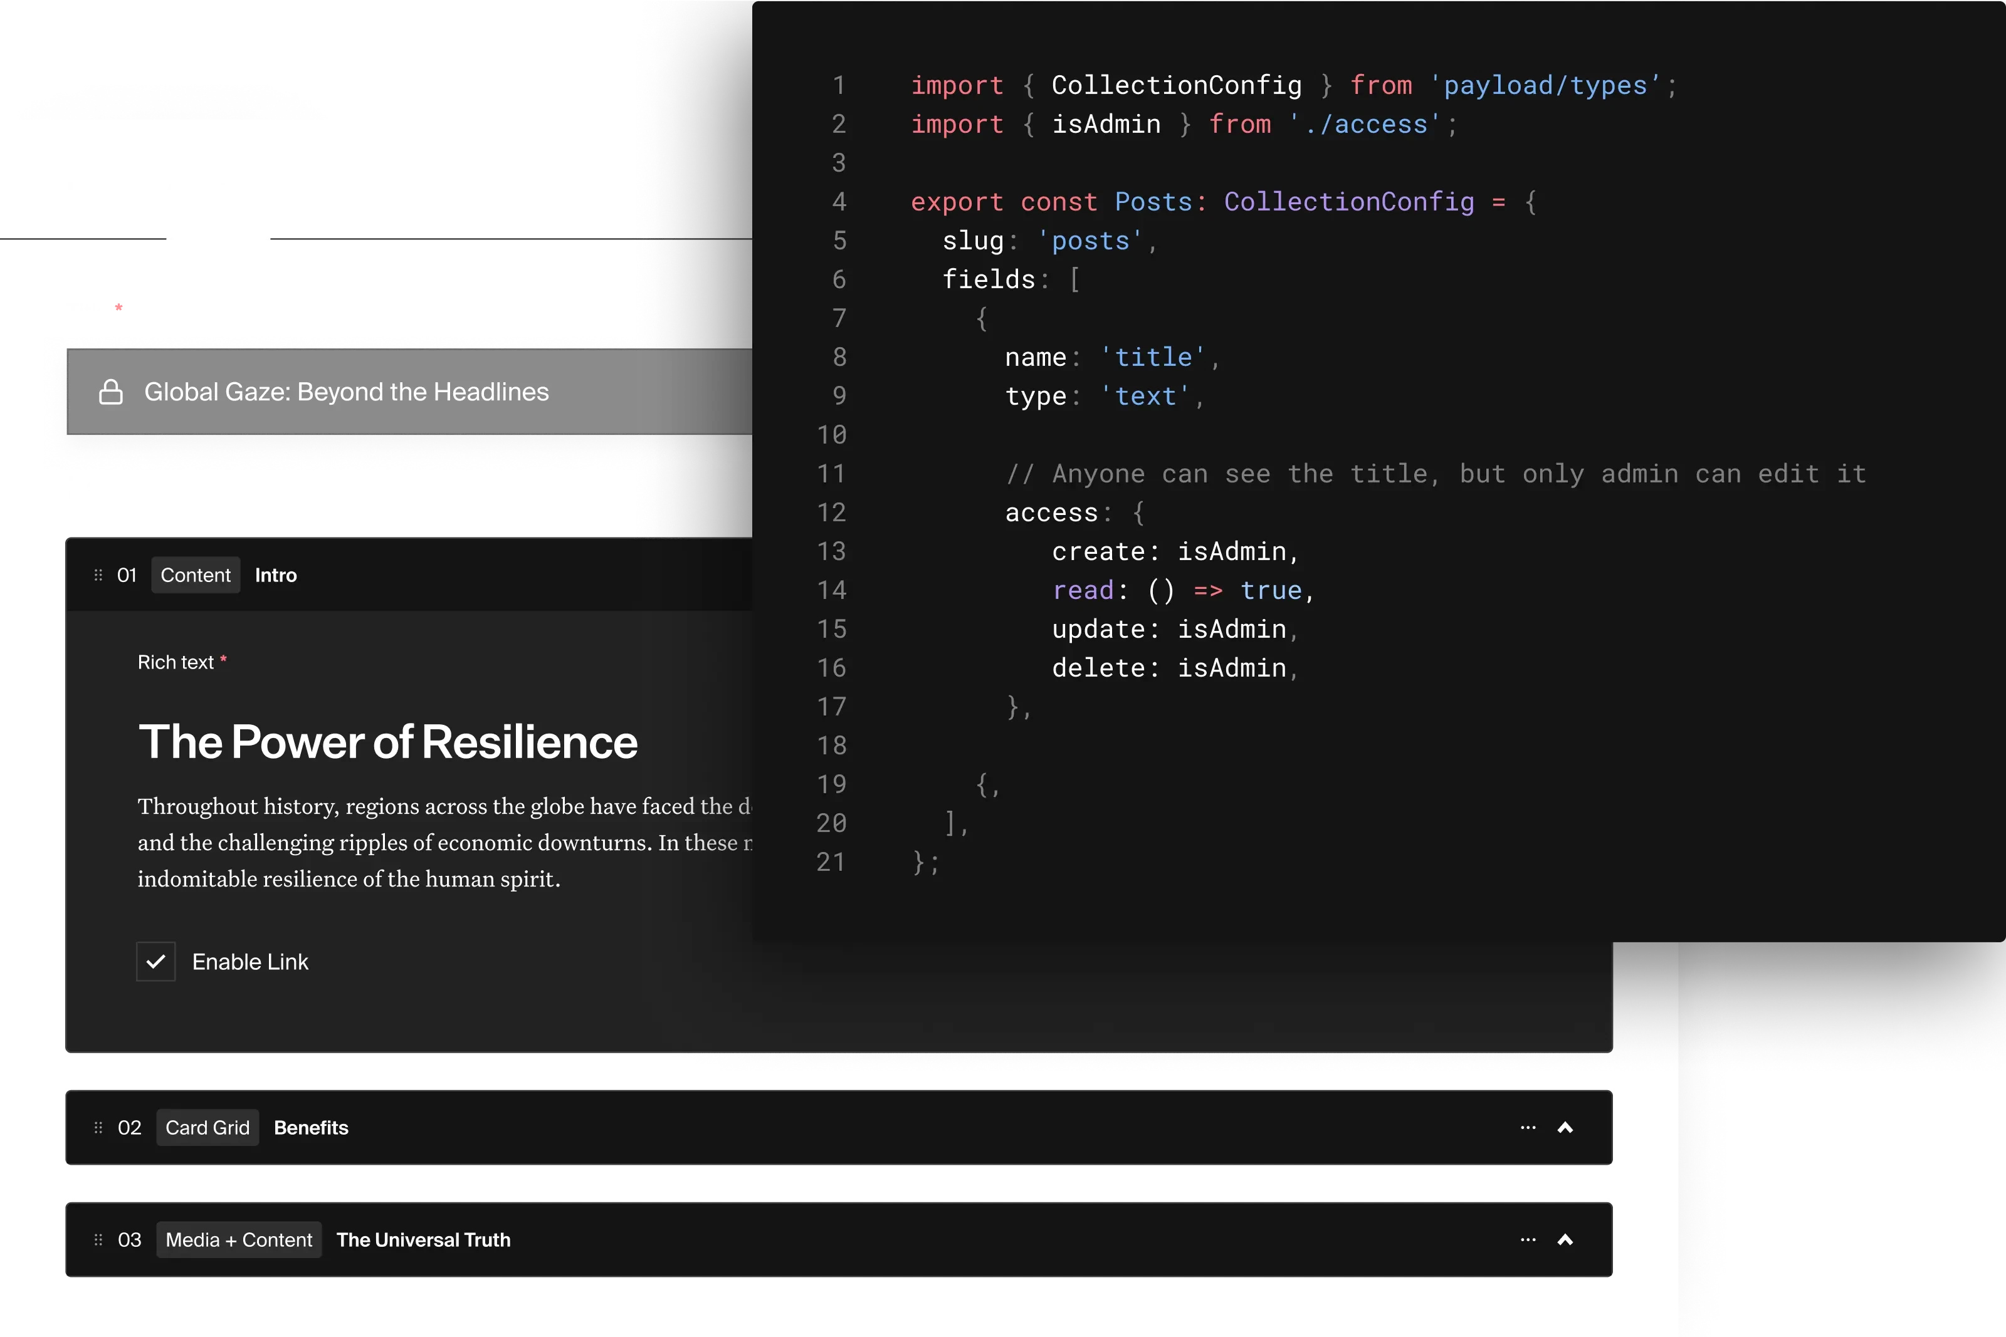This screenshot has width=2006, height=1337.
Task: Click the Content label on block 01
Action: [x=196, y=575]
